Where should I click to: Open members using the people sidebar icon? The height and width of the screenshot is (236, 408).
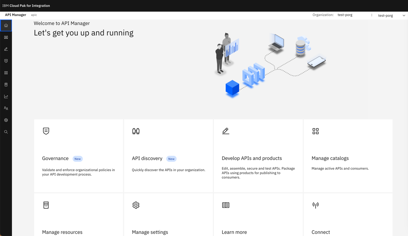[6, 108]
